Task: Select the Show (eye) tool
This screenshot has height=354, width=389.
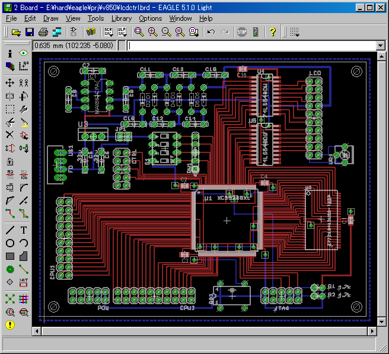Action: tap(24, 53)
